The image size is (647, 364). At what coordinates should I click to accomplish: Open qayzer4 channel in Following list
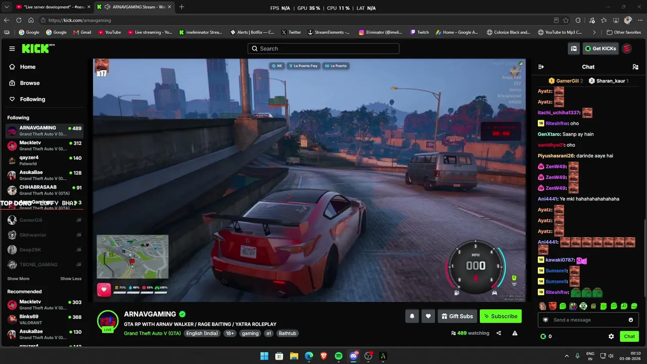(x=44, y=161)
